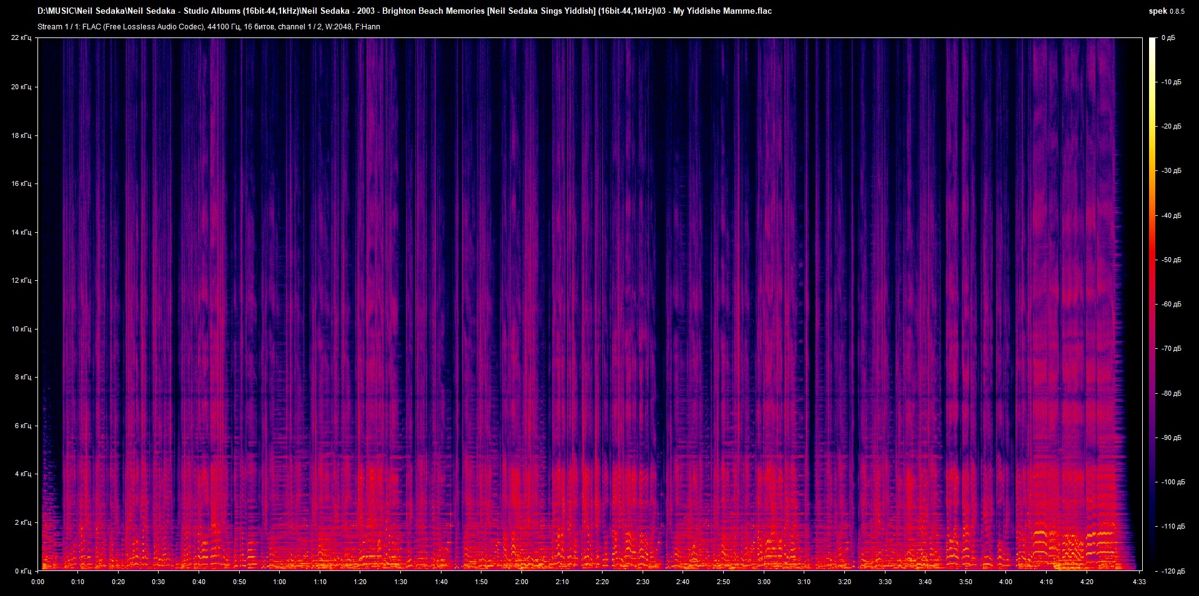The height and width of the screenshot is (596, 1199).
Task: Click the '-30 дБ' level label
Action: [1171, 171]
